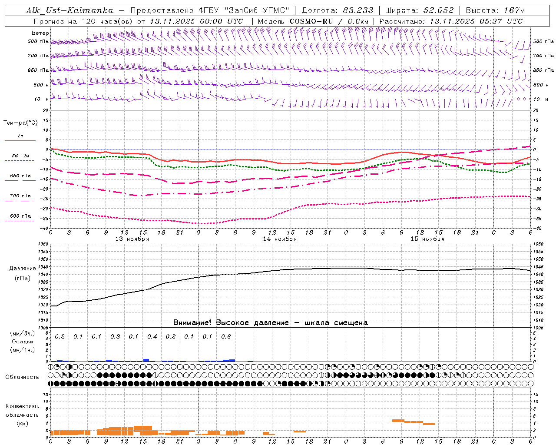Click the 700 гПа temperature legend entry
The height and width of the screenshot is (445, 556).
click(x=20, y=196)
